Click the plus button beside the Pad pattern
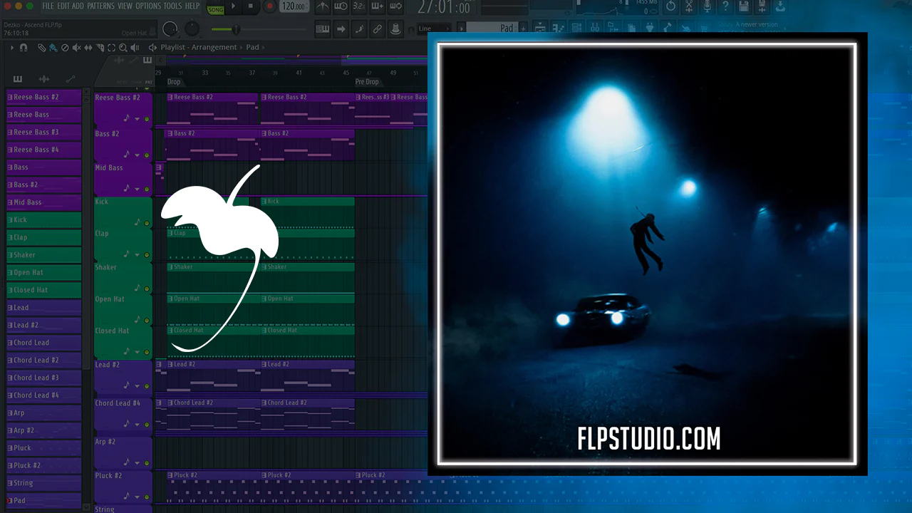Screen dimensions: 912x513 [524, 28]
